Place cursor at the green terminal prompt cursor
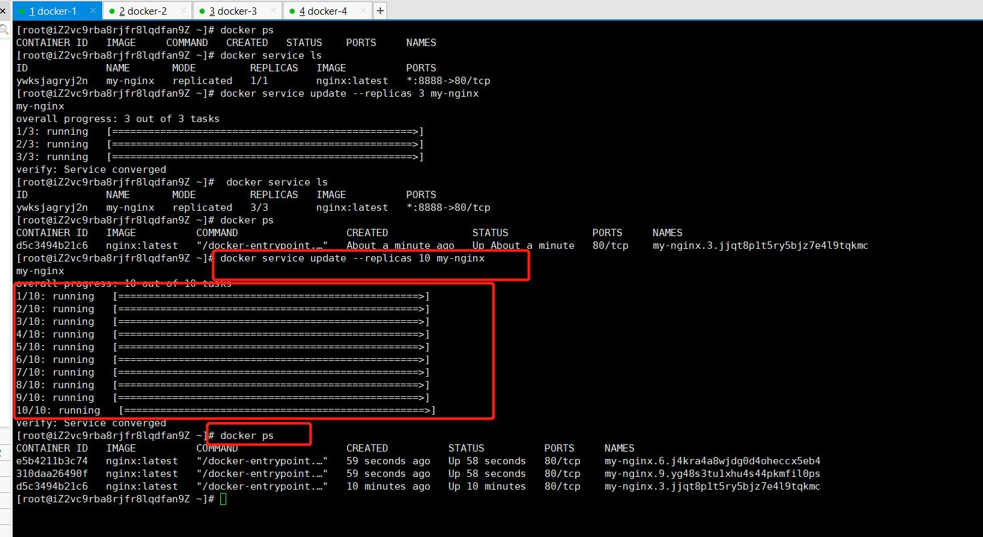This screenshot has width=983, height=537. [223, 499]
